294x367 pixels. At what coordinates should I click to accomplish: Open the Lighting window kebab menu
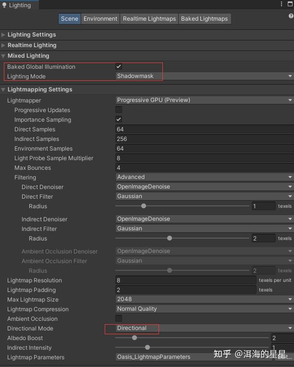click(282, 4)
